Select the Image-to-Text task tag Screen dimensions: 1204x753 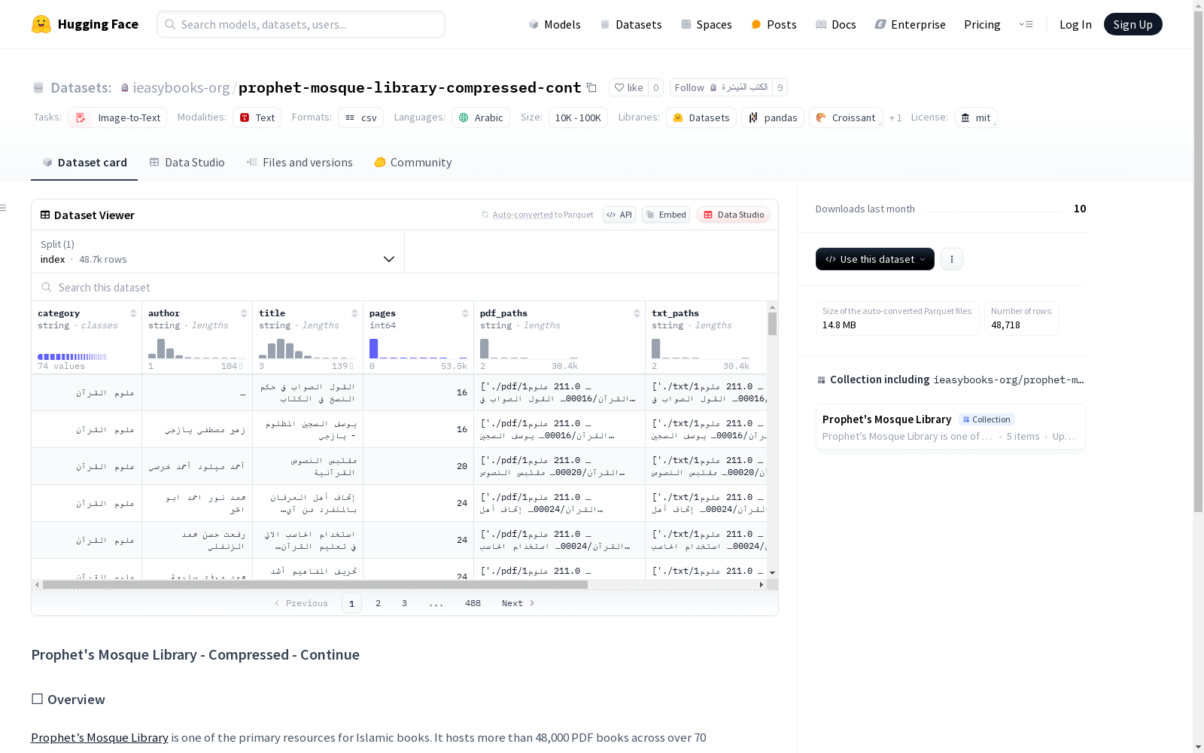click(117, 117)
